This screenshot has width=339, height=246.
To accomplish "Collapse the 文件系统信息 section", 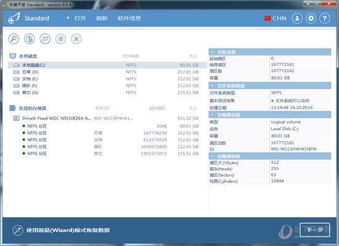I will (x=212, y=86).
